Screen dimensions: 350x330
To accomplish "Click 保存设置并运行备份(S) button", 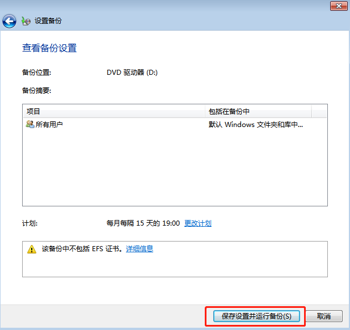I will pos(256,316).
